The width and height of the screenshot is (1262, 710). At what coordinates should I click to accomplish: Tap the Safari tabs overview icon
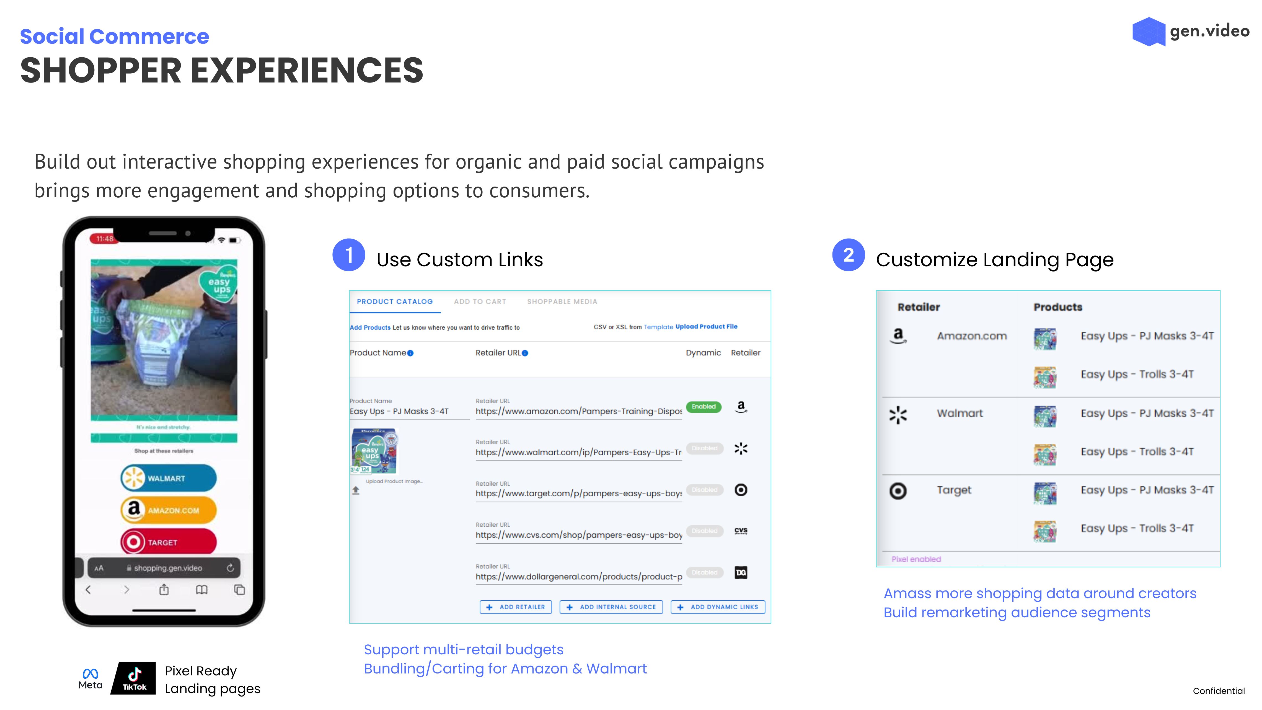[x=240, y=590]
